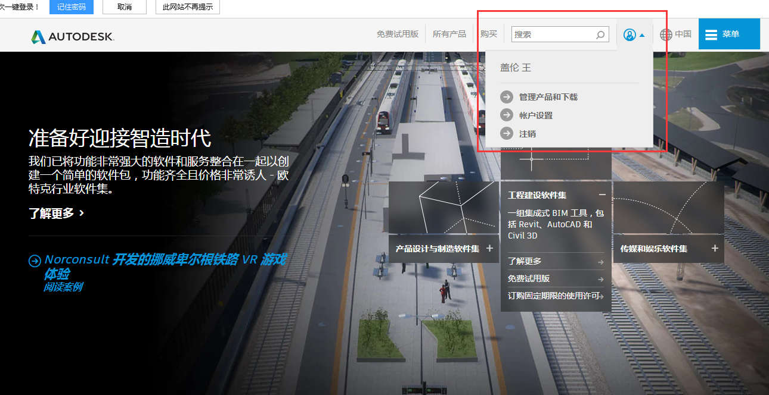Open the Norconsult VR 游戏体验 story link
This screenshot has height=395, width=769.
[x=165, y=267]
